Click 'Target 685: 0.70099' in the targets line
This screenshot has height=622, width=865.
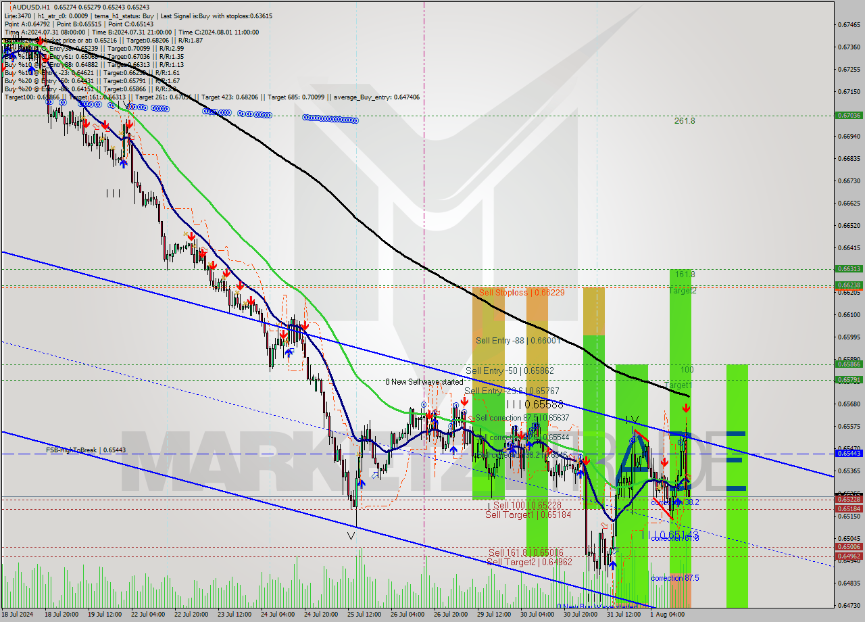[x=296, y=97]
